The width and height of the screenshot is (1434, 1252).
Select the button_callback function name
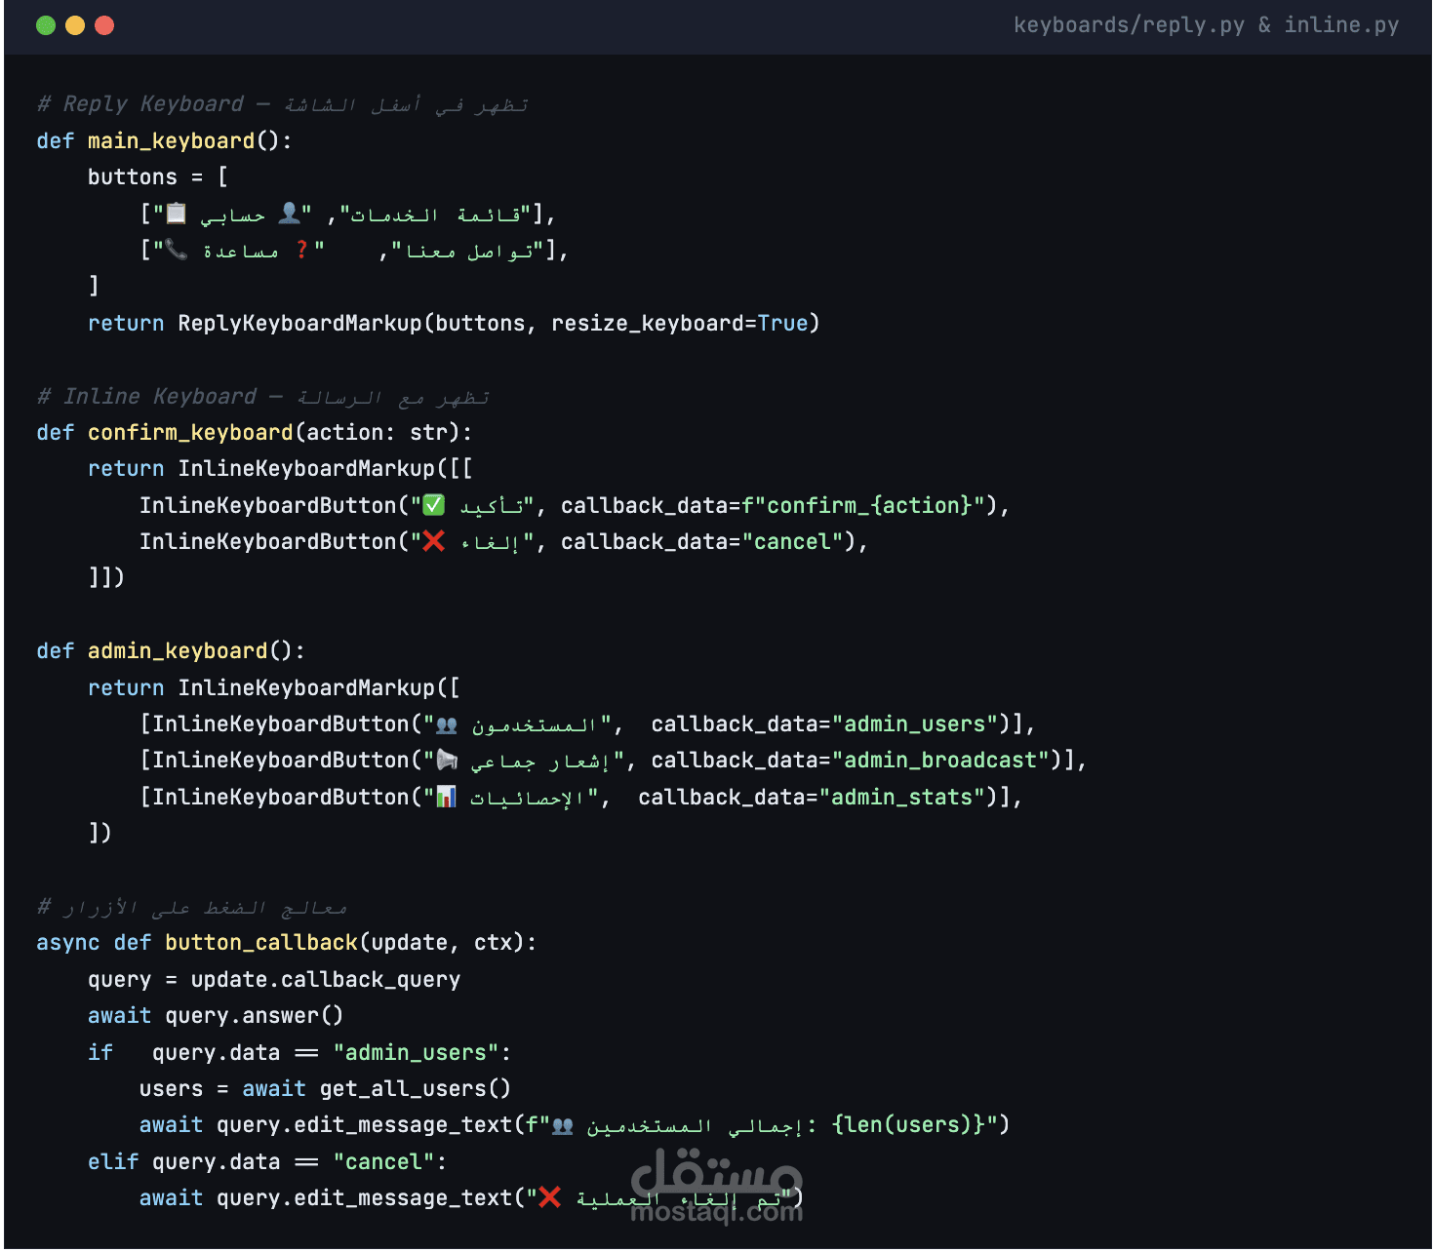click(x=261, y=943)
